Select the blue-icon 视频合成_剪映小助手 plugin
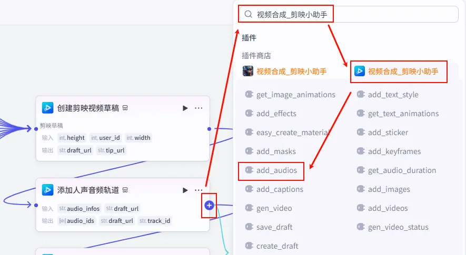This screenshot has height=255, width=466. tap(396, 72)
